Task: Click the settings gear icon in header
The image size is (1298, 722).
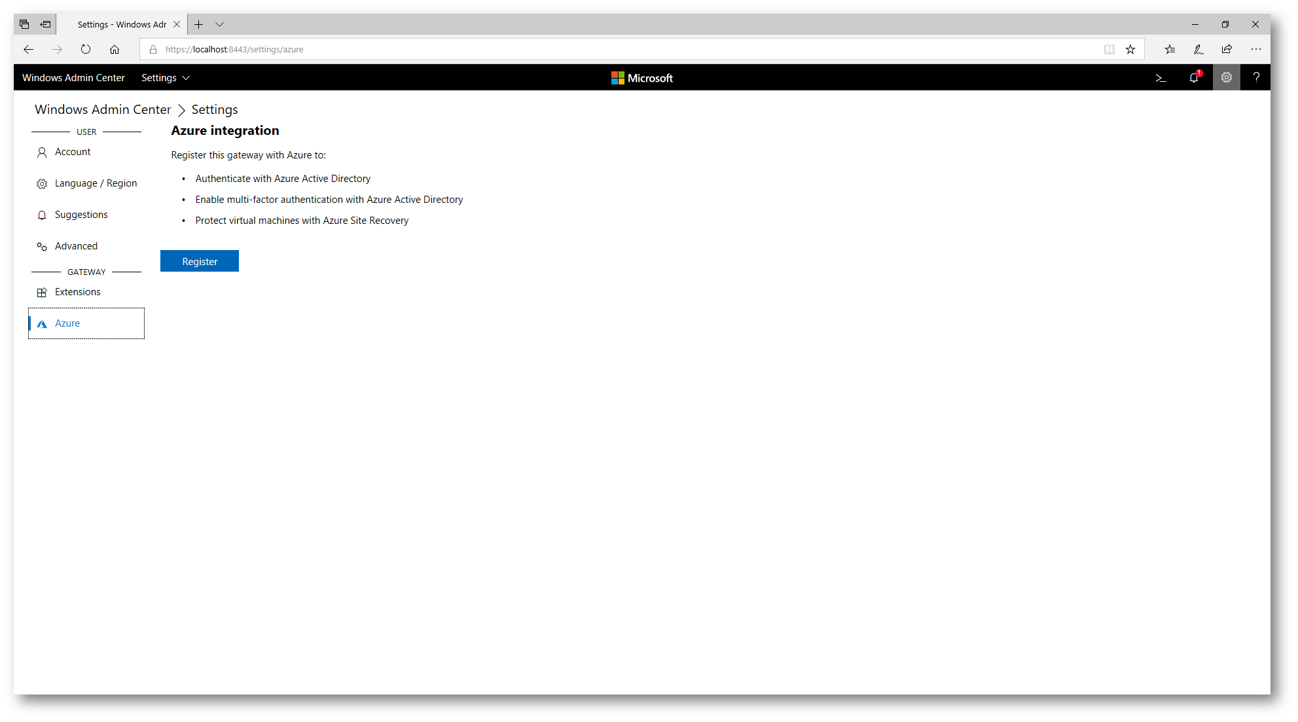Action: pos(1226,78)
